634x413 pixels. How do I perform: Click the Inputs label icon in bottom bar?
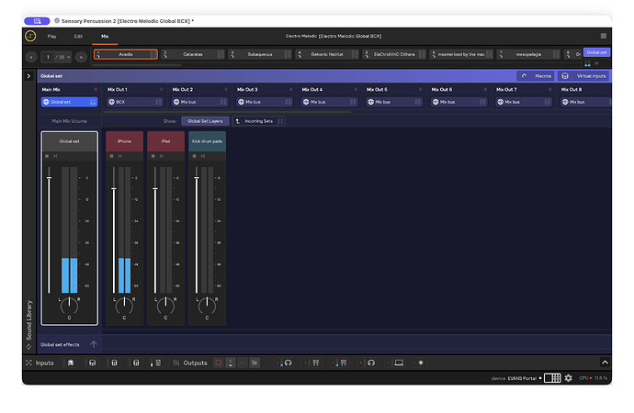[x=28, y=363]
